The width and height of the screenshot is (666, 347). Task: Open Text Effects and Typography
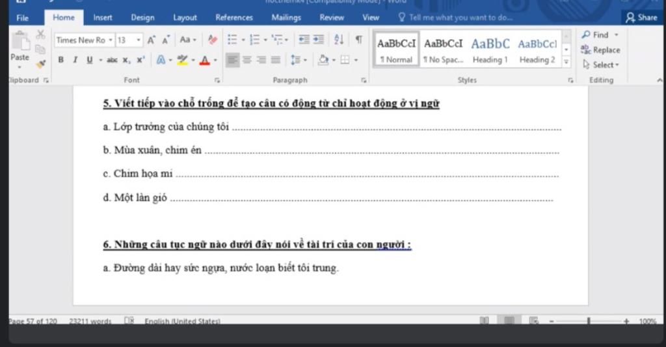pos(161,60)
